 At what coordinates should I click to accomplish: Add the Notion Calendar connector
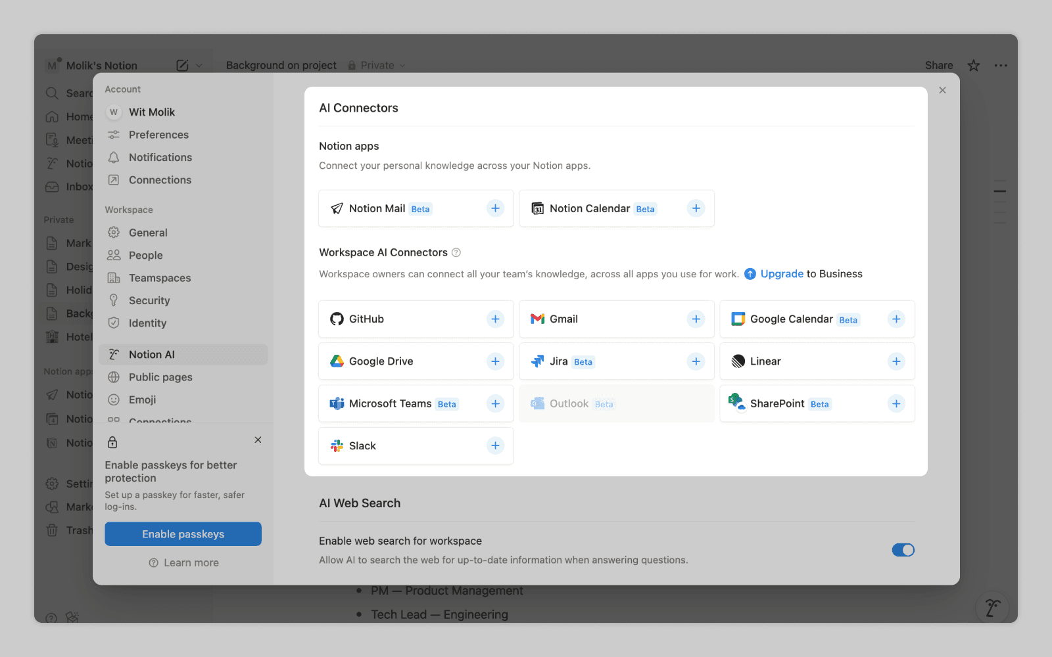696,208
